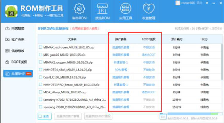Click the 文件名 column header
224x123 pixels.
[x=72, y=39]
